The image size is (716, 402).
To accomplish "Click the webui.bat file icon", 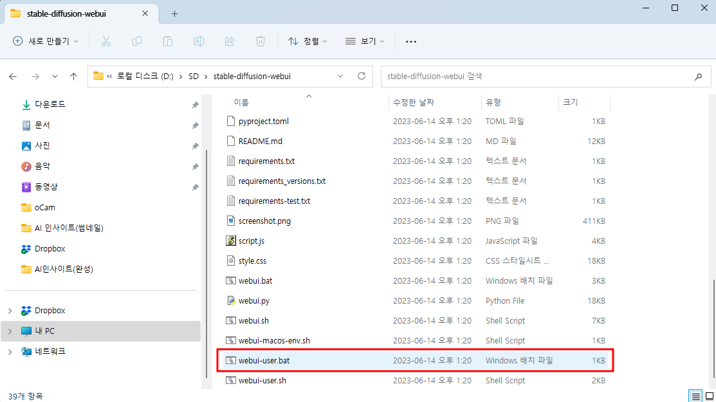I will [231, 280].
